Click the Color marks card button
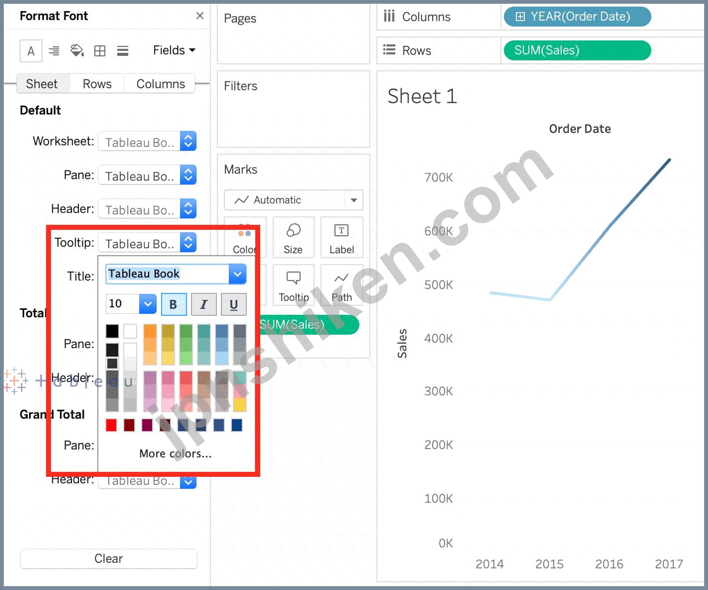The height and width of the screenshot is (590, 708). click(245, 238)
